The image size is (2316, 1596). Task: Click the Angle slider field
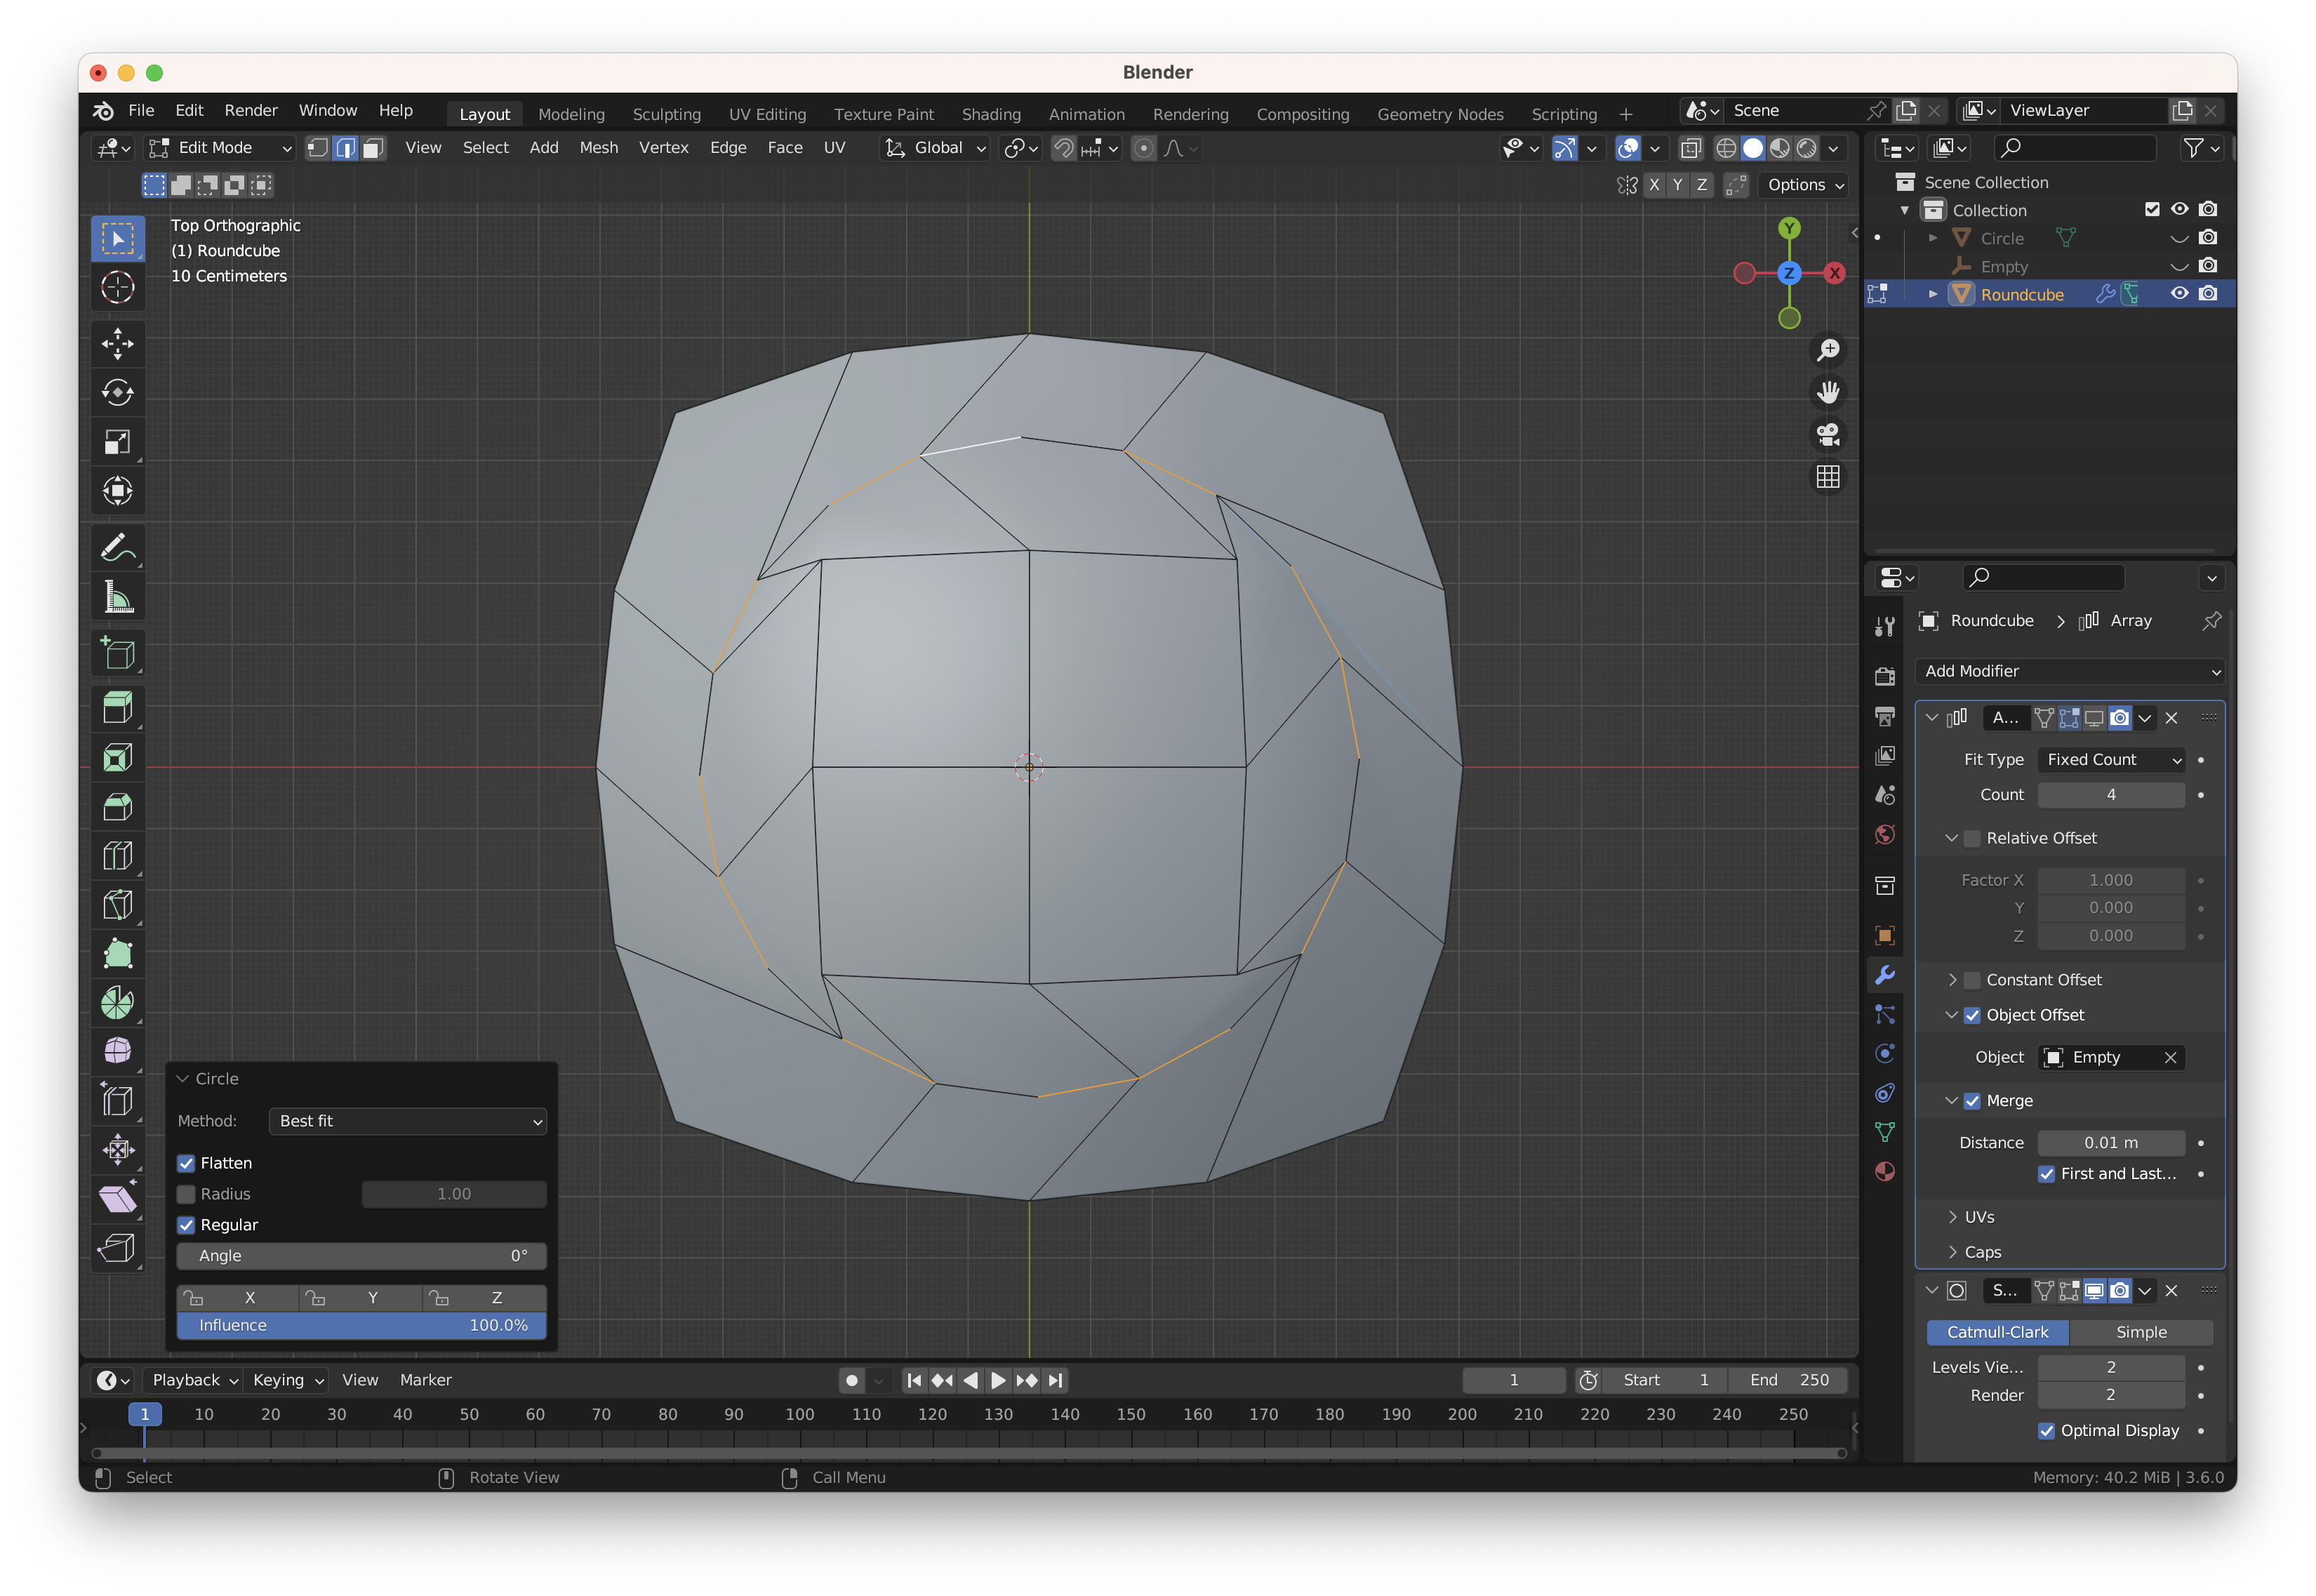coord(362,1256)
